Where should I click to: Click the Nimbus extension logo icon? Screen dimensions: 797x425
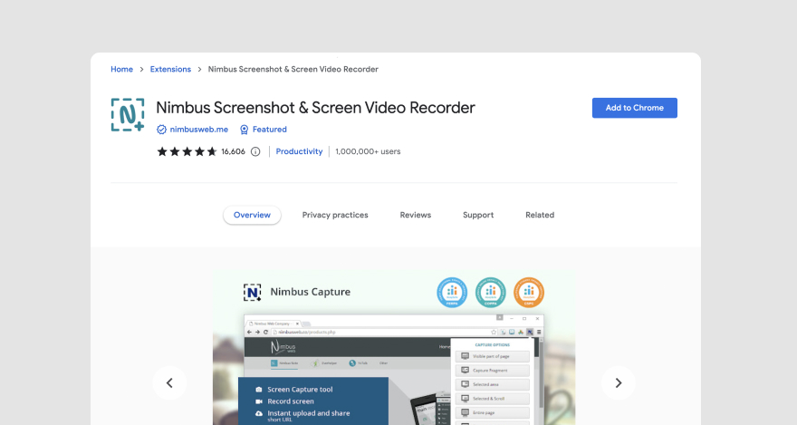(128, 115)
